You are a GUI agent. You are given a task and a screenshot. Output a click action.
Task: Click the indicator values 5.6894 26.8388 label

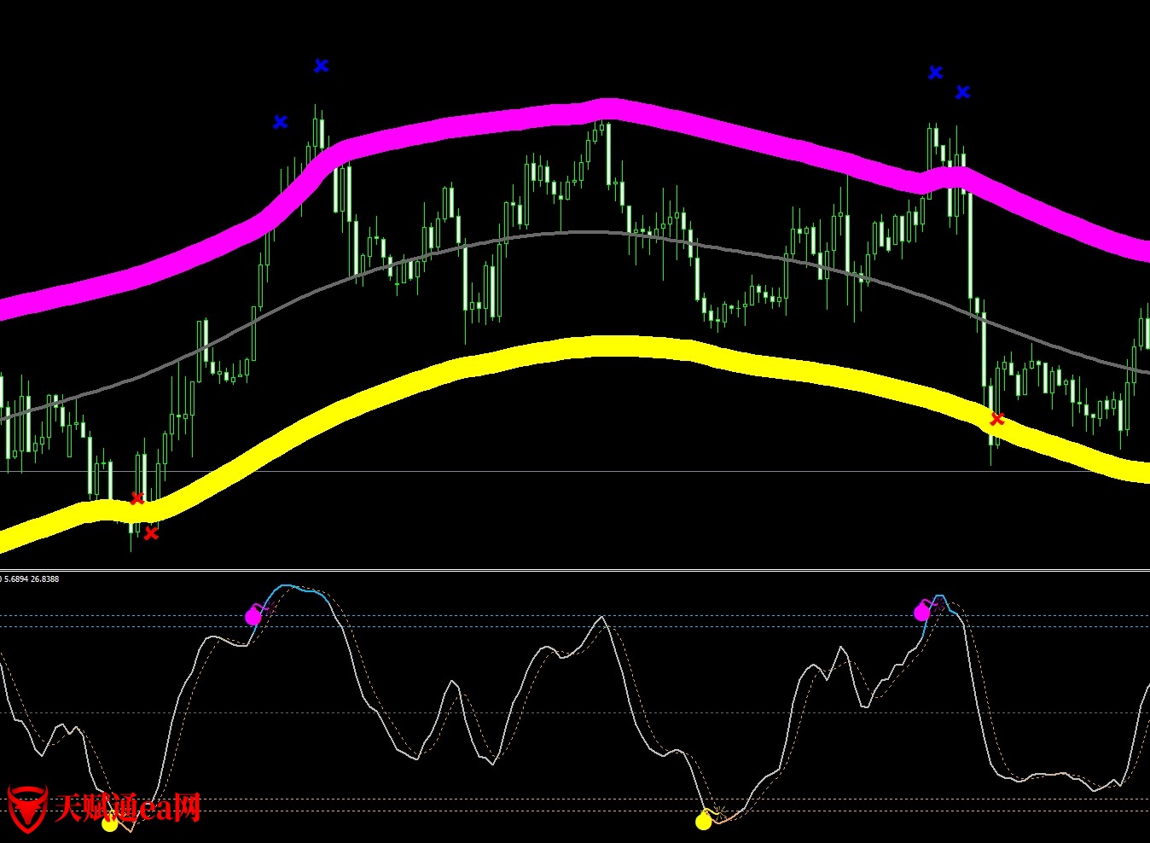32,579
